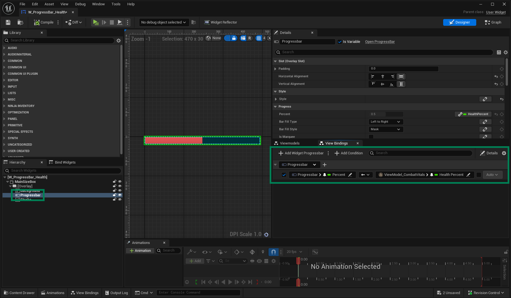Open the Widget Reflector tool
511x298 pixels.
click(221, 22)
